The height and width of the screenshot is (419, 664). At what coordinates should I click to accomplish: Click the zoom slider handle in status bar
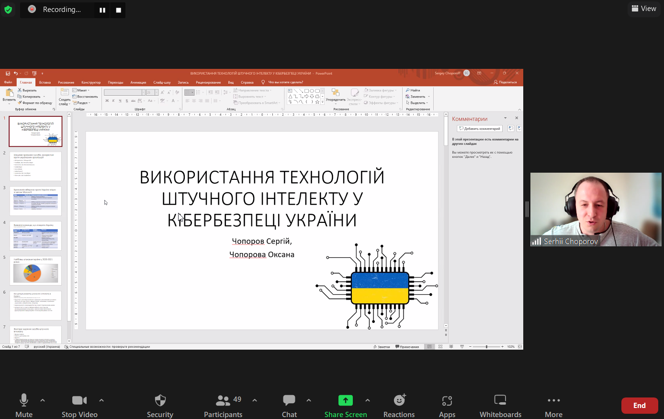click(x=486, y=347)
